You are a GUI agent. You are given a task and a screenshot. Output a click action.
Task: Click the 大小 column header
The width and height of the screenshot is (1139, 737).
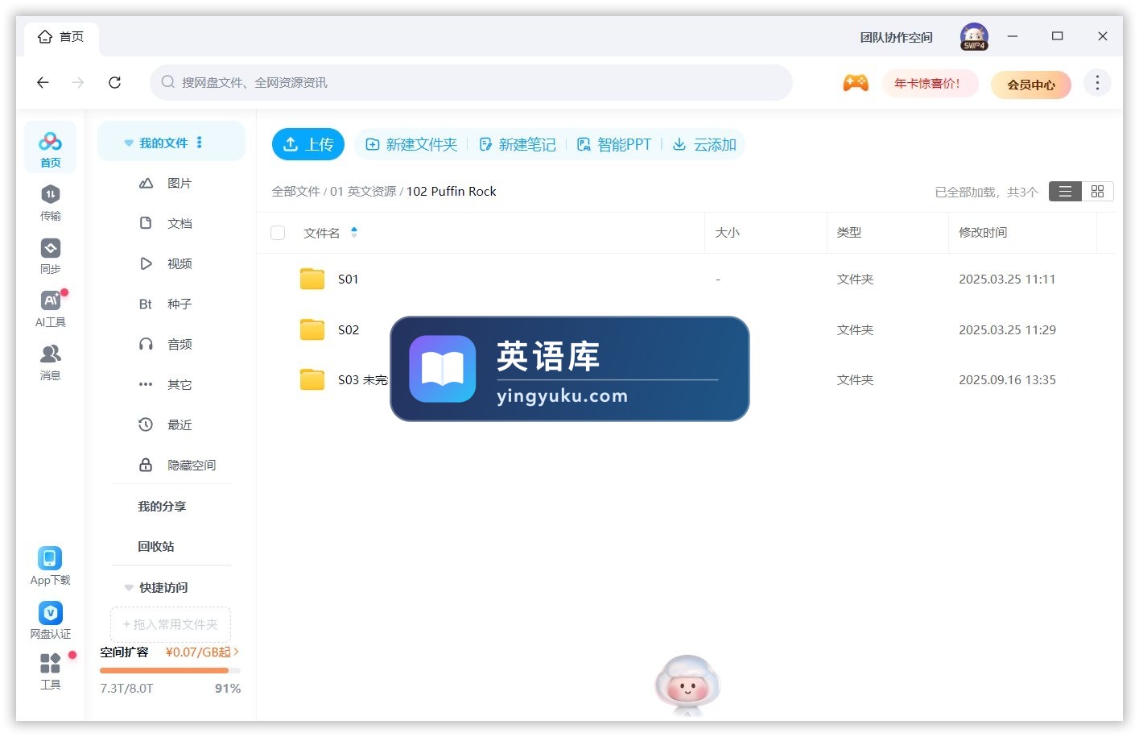pos(727,232)
